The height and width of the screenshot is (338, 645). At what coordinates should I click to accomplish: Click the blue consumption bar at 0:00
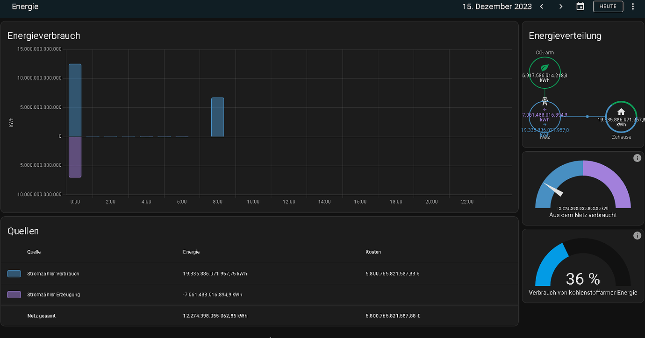coord(75,100)
